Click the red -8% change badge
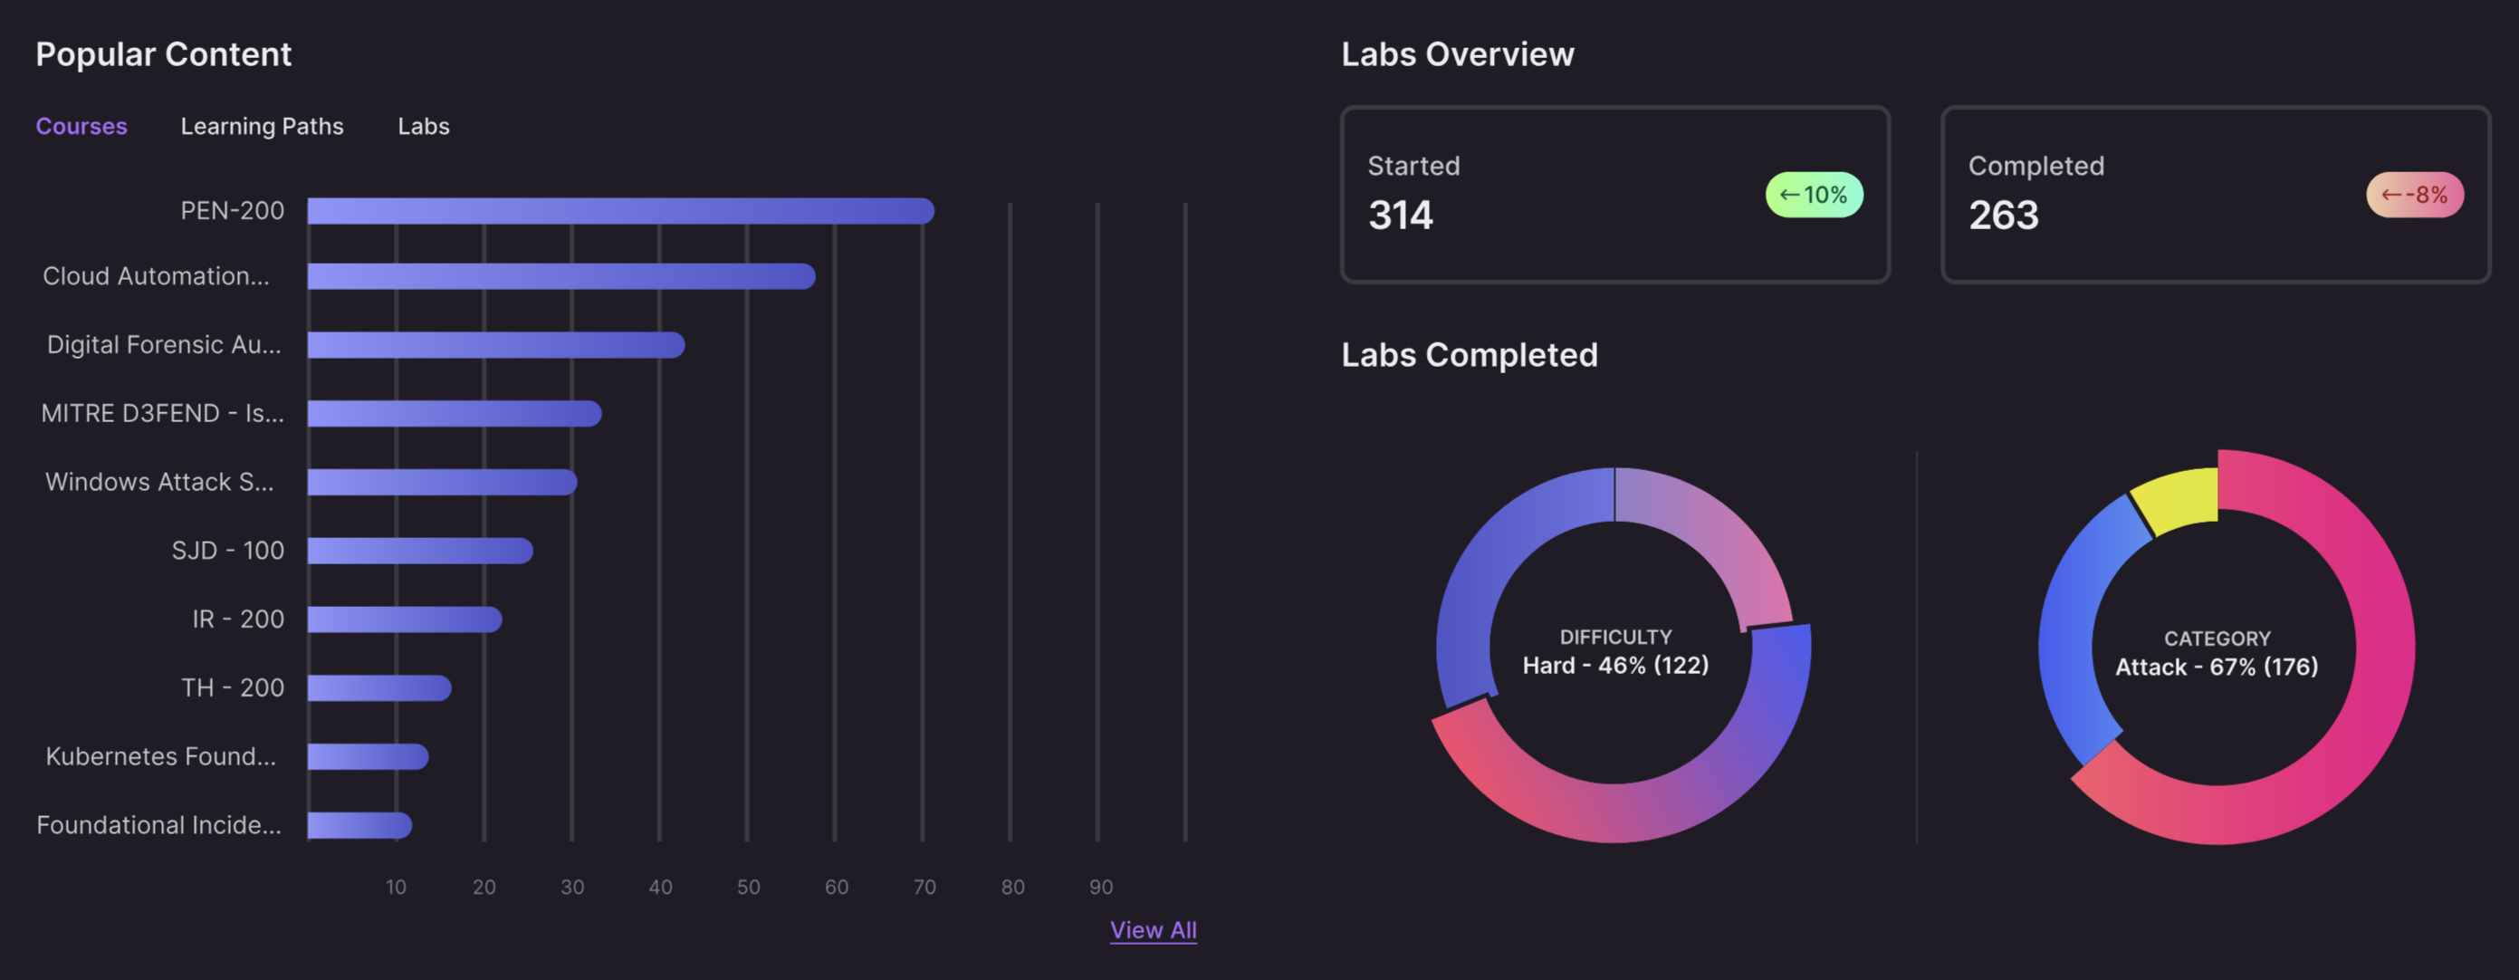2519x980 pixels. point(2414,195)
